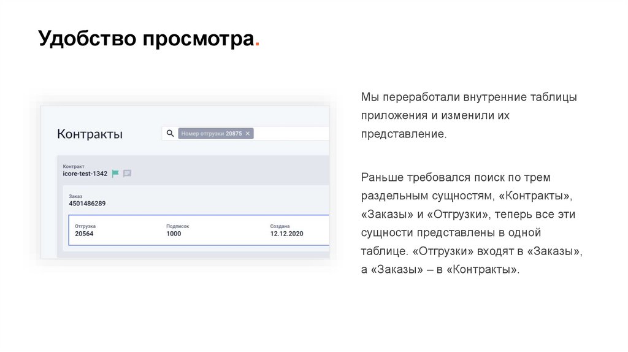Screen dimensions: 628x352
Task: Click the slide title 'Удобство просмотра.'
Action: pos(148,39)
